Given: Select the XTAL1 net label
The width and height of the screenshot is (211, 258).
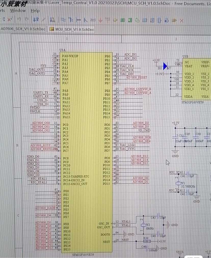Looking at the screenshot, I should point(126,222).
